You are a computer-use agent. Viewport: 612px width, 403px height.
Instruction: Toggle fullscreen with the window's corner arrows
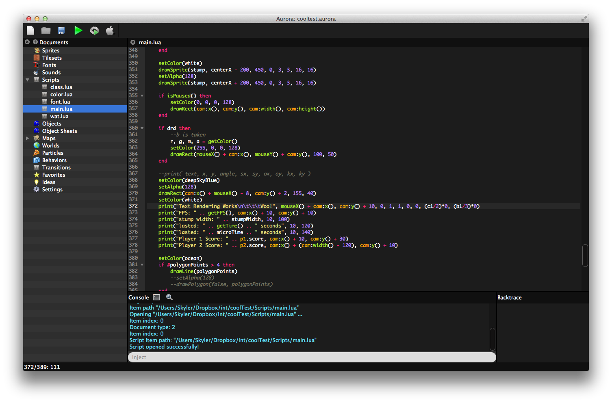(584, 19)
